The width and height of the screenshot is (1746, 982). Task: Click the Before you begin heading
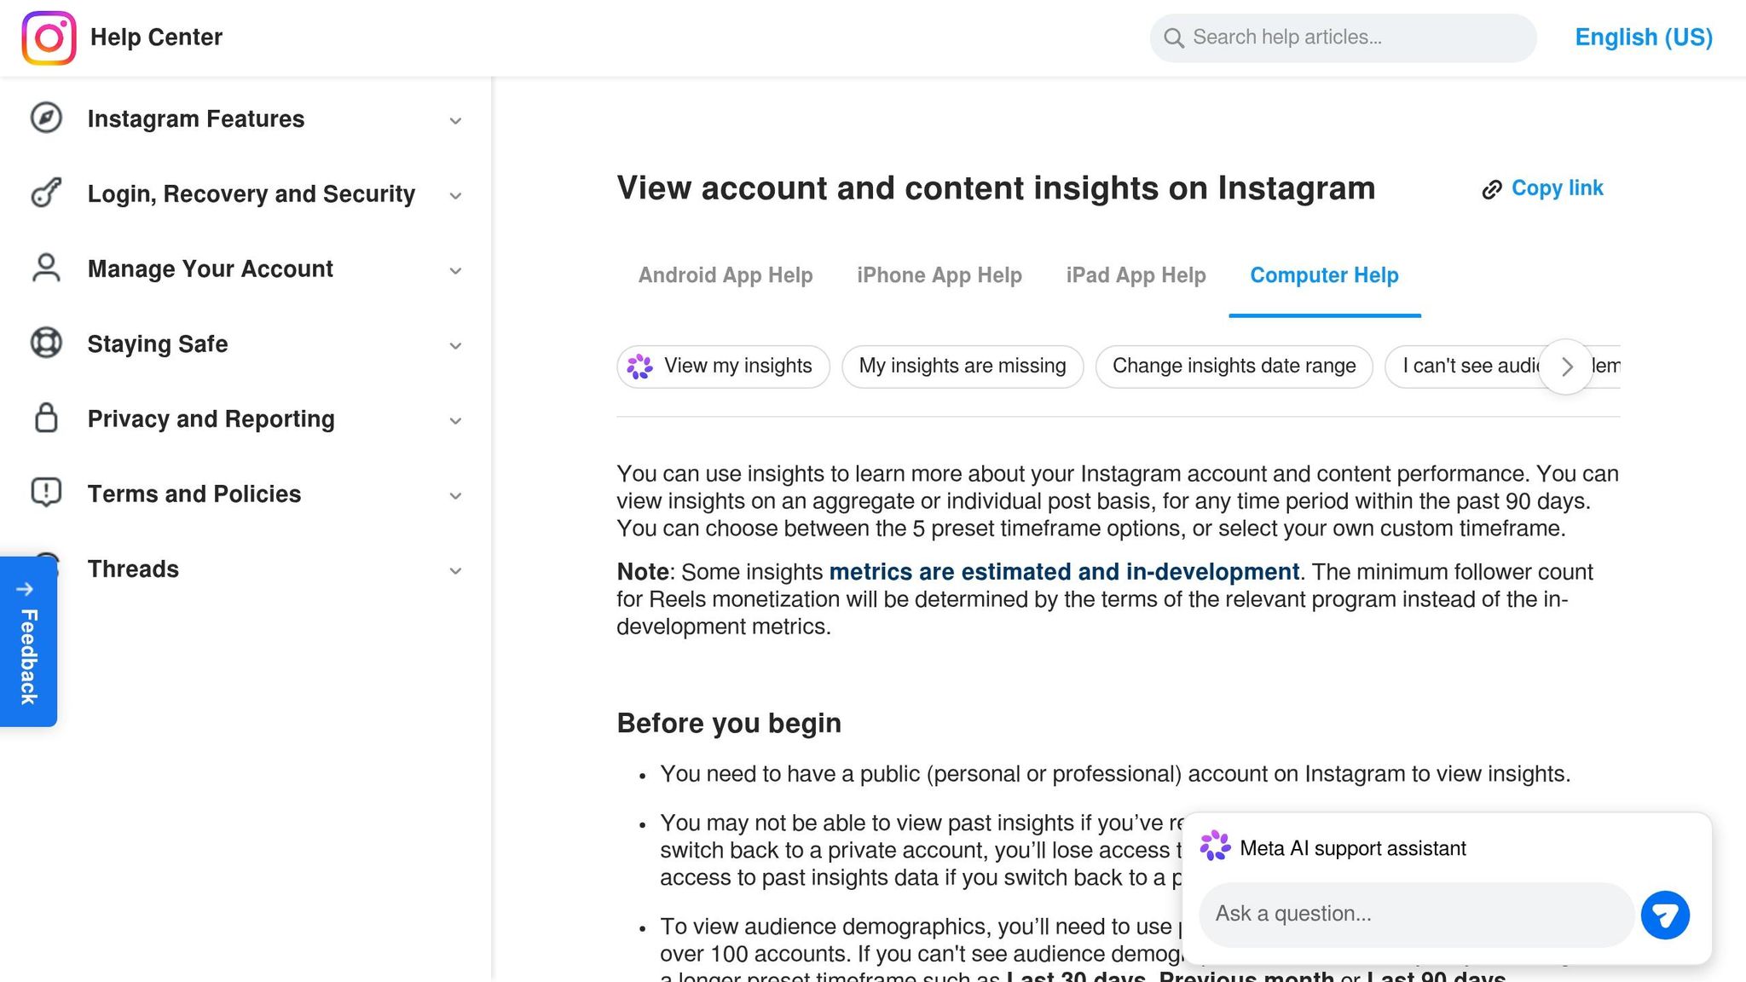click(729, 723)
